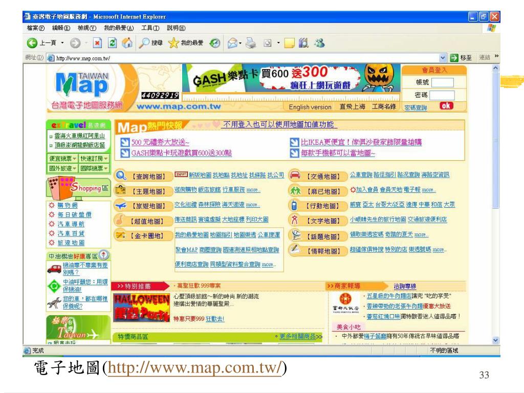
Task: Click the slide's http://www.map.com.tw/ caption link
Action: click(195, 368)
